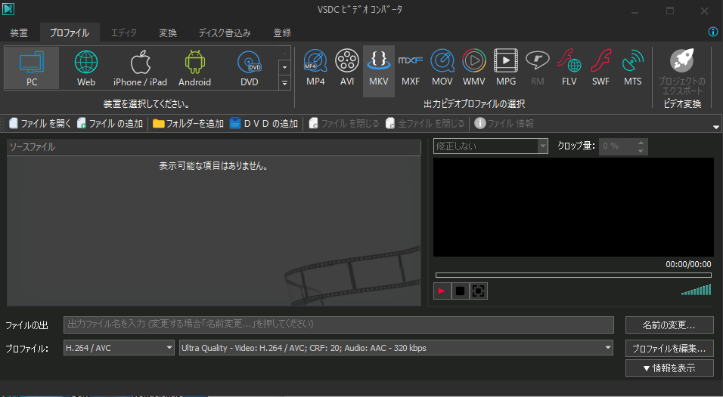Choose the Android device profile
Viewport: 723px width, 397px height.
tap(194, 68)
